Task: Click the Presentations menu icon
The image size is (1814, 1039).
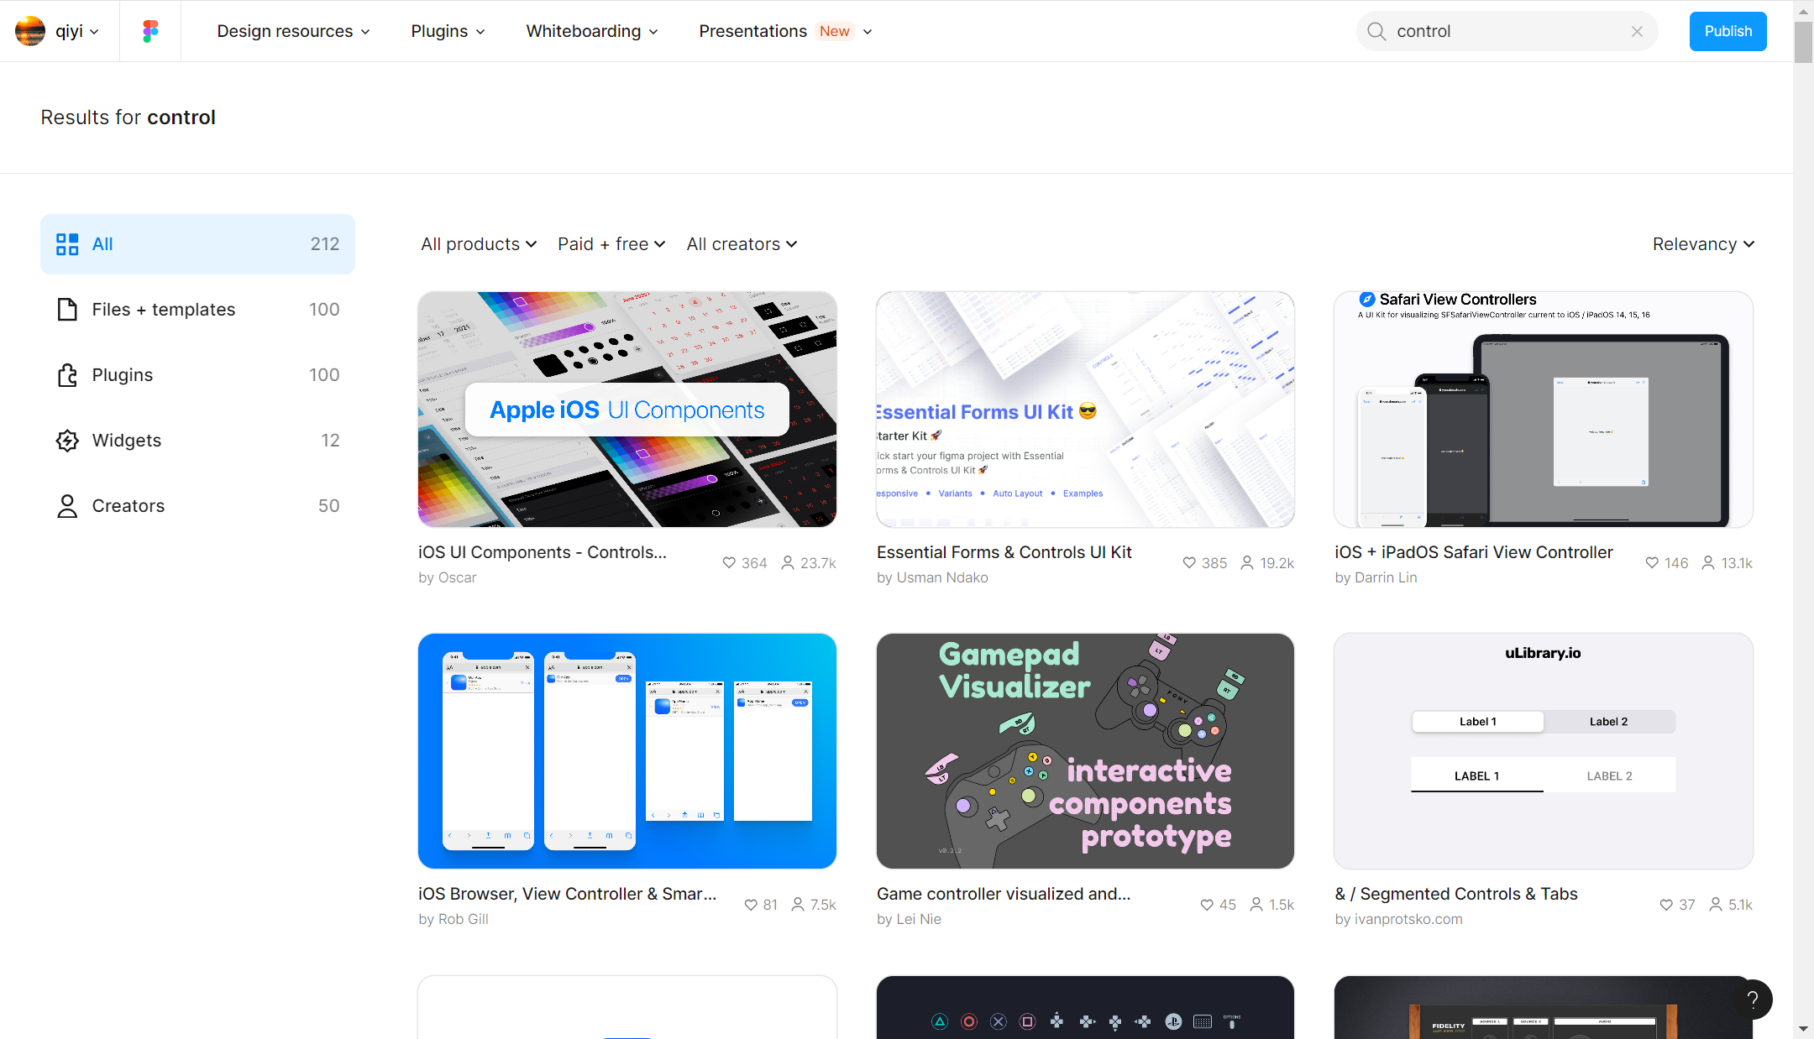Action: tap(873, 31)
